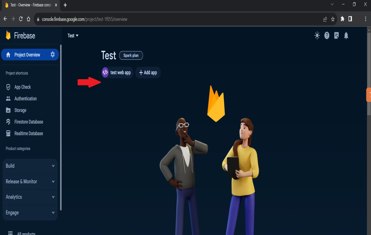The height and width of the screenshot is (235, 371).
Task: Open the test web app chip
Action: point(117,73)
